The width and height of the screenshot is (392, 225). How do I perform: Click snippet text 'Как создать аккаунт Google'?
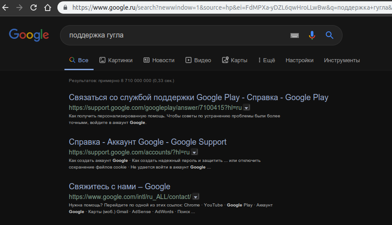tap(98, 161)
